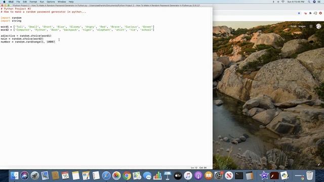
Task: Open Messages app in the dock
Action: tap(147, 176)
